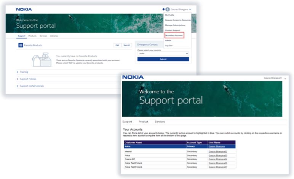Viewport: 294px width, 179px height.
Task: Expand the Support Policies section
Action: click(x=28, y=79)
